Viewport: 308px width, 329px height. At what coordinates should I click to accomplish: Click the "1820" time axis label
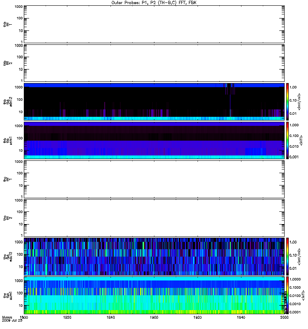(x=67, y=317)
